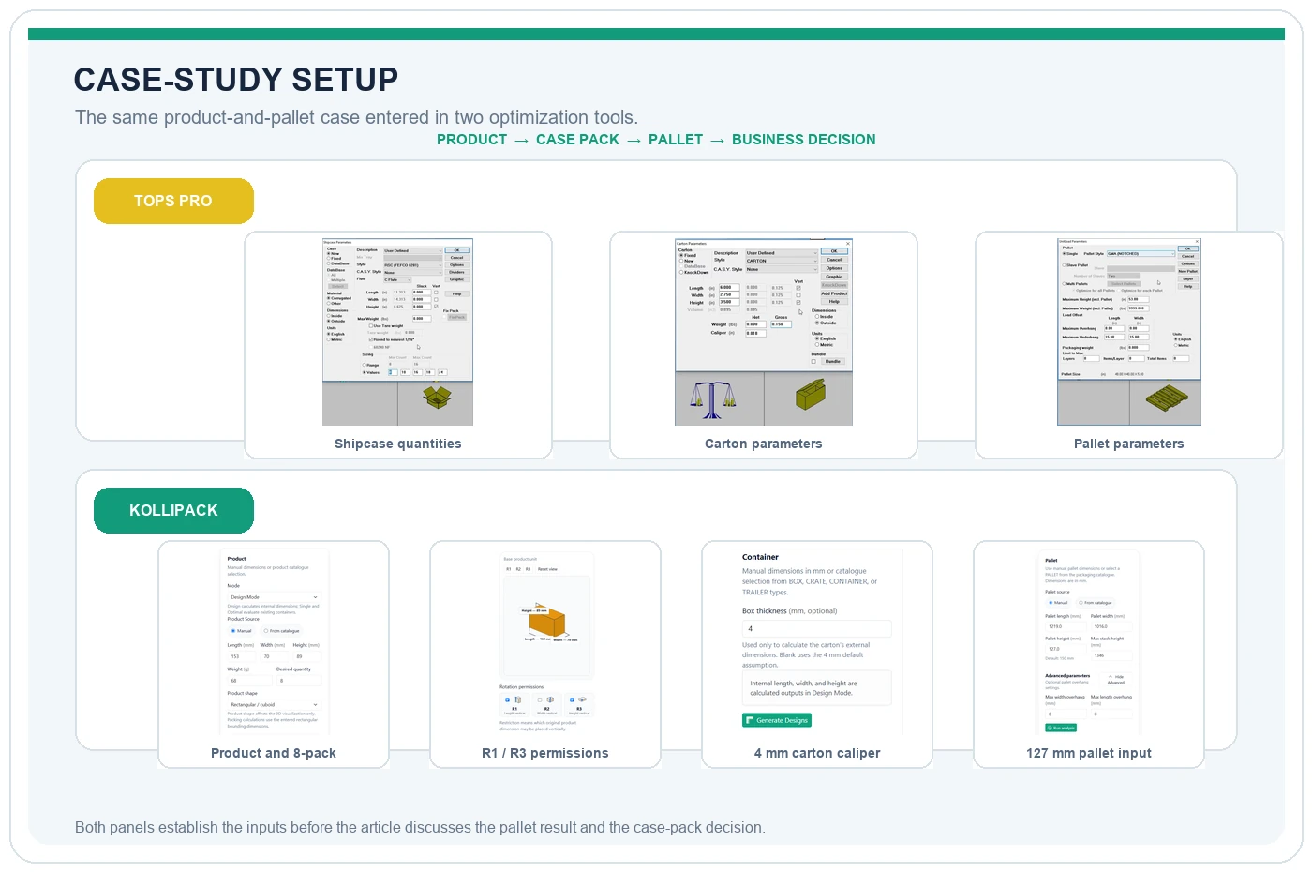This screenshot has width=1312, height=872.
Task: Open Style CARTON dropdown in Carton Parameters
Action: point(782,261)
